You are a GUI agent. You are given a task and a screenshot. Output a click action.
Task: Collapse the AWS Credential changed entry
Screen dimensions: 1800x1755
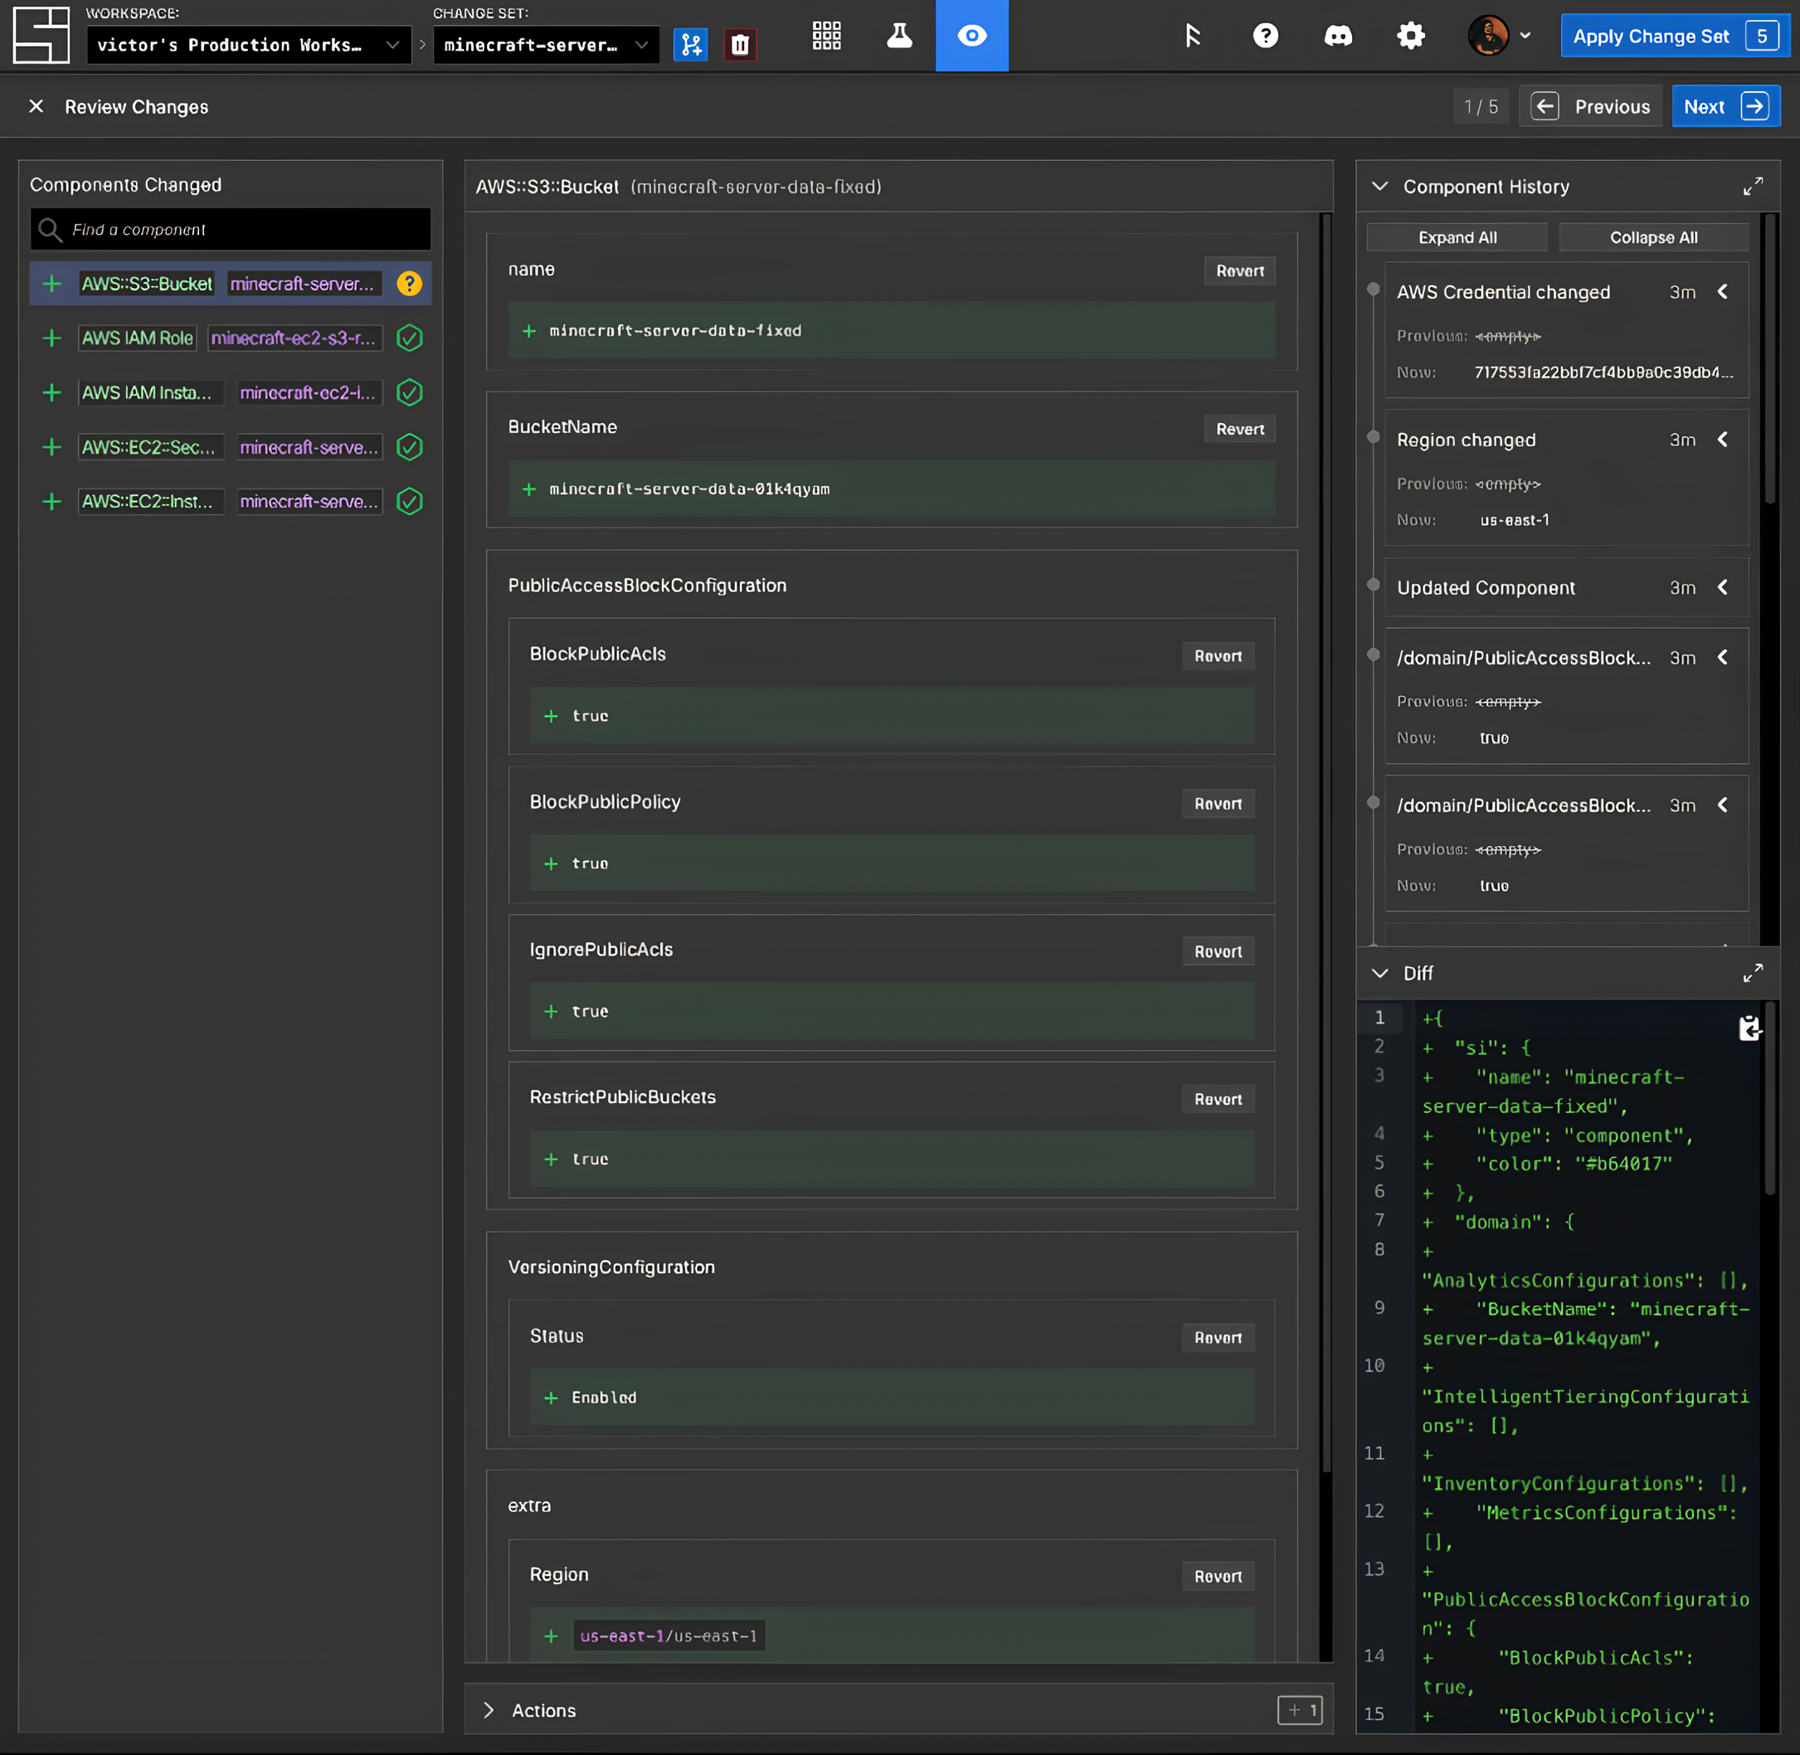pos(1722,292)
